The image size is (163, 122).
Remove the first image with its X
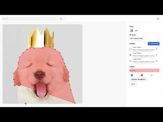tap(157, 49)
